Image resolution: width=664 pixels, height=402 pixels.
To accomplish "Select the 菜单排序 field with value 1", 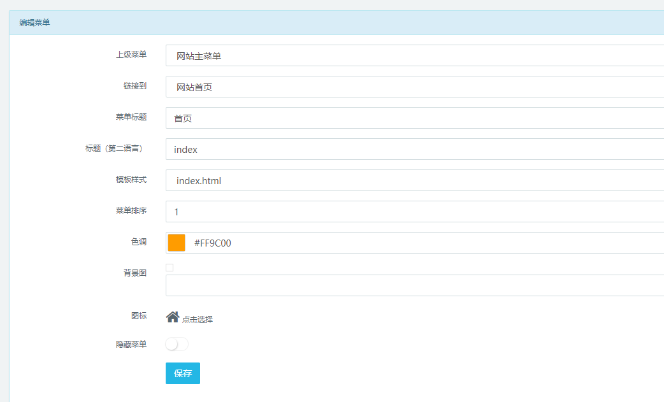I will tap(414, 212).
